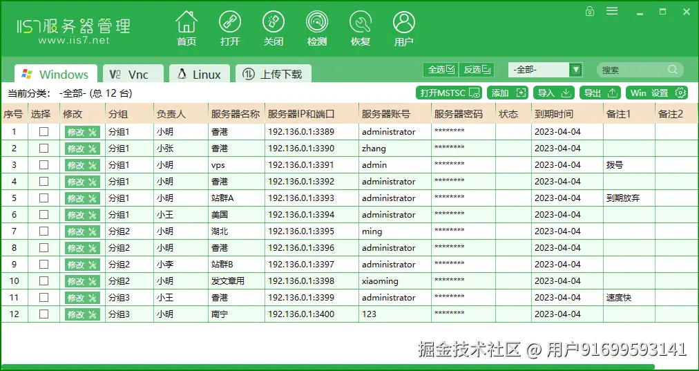
Task: Click the 速度快 remark cell
Action: pyautogui.click(x=629, y=298)
